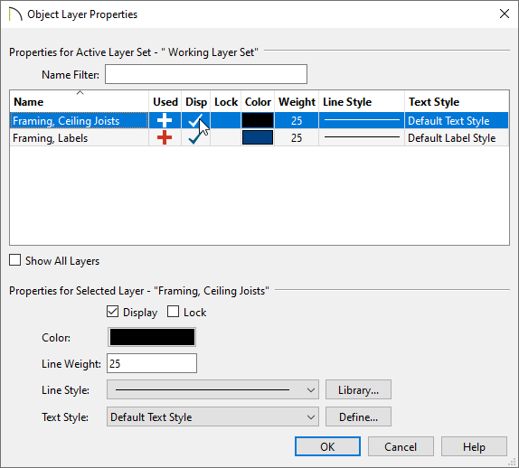519x468 pixels.
Task: Check the Lock checkbox for selected layer
Action: tap(173, 312)
